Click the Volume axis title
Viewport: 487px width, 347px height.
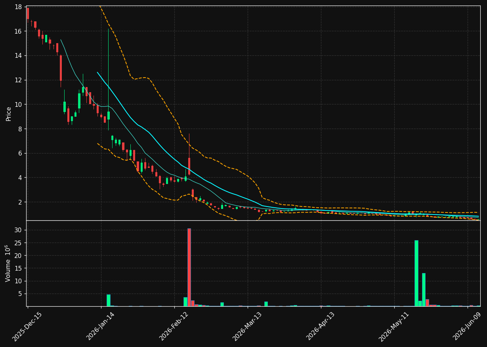pyautogui.click(x=9, y=263)
